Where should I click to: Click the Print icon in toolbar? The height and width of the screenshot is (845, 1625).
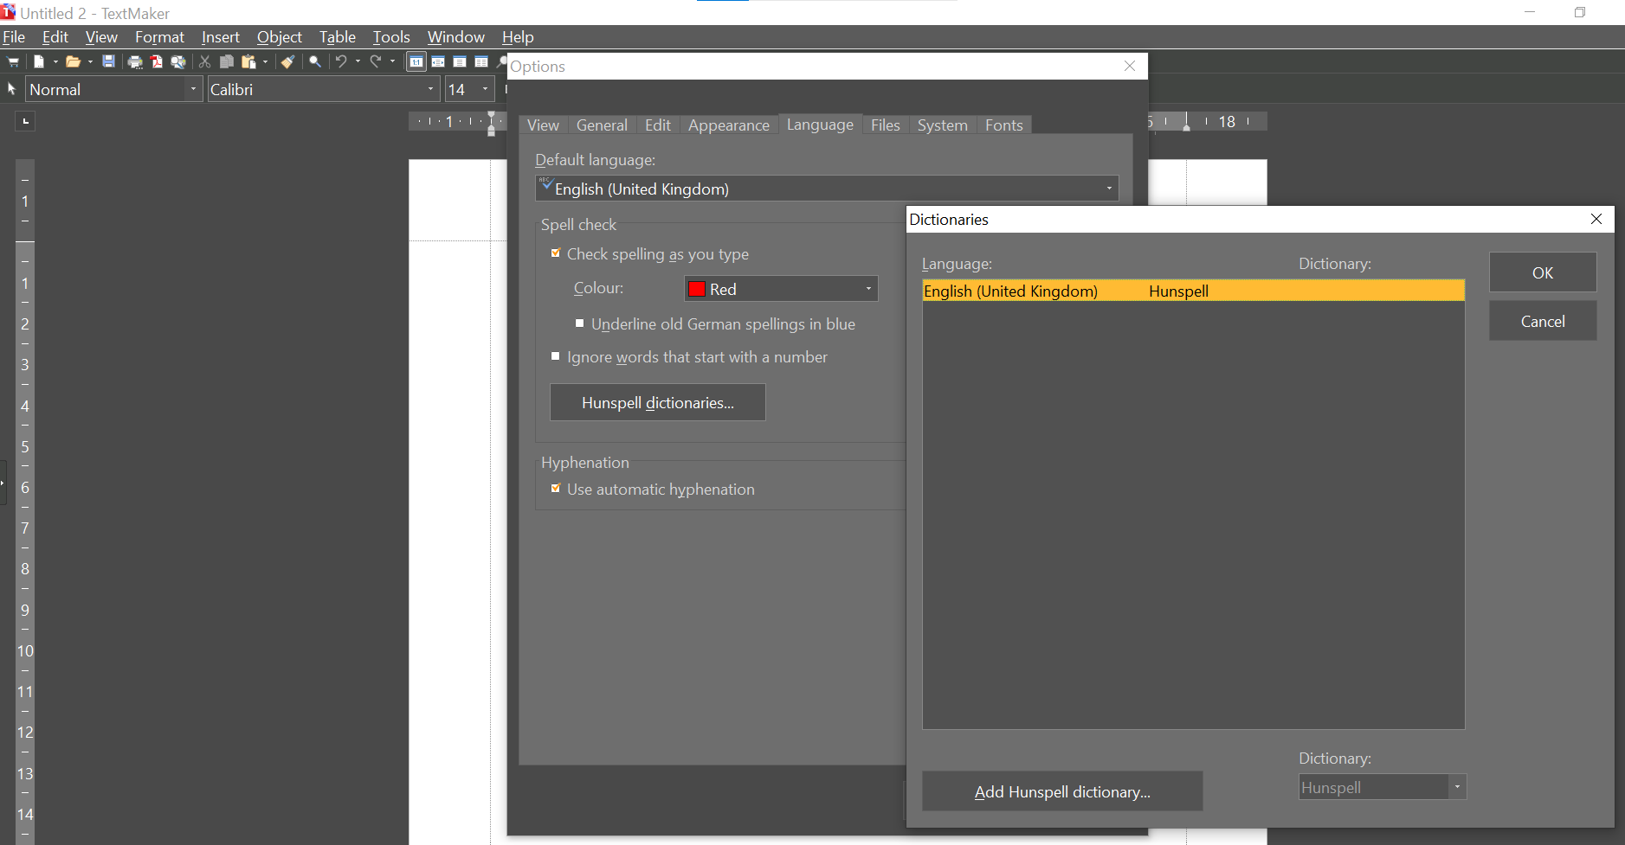point(135,61)
